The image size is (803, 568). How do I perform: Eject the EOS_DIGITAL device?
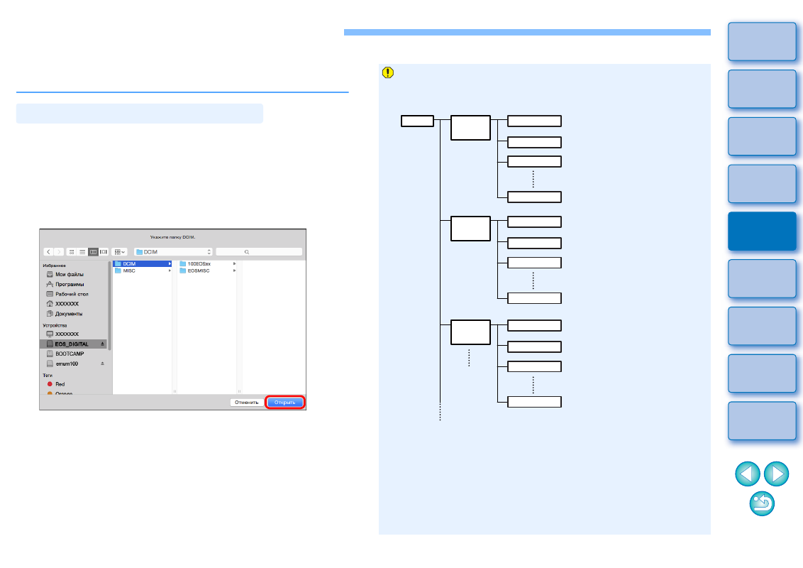(102, 344)
